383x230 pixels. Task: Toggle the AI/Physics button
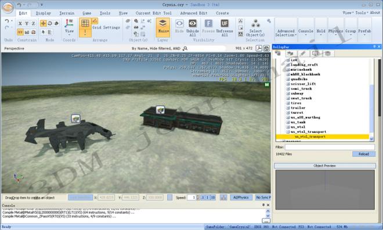pos(241,197)
